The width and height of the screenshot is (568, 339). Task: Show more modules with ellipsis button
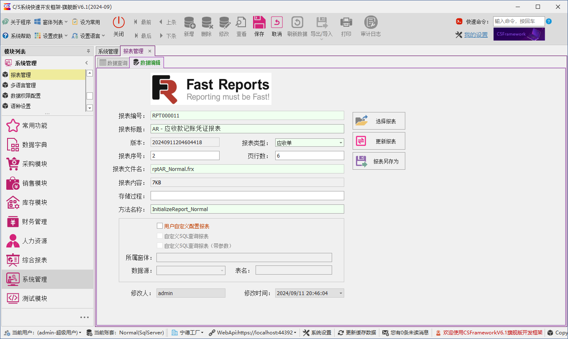(84, 317)
